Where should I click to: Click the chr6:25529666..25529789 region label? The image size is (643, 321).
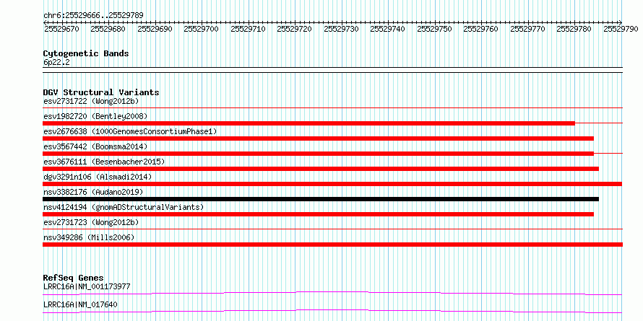coord(93,15)
